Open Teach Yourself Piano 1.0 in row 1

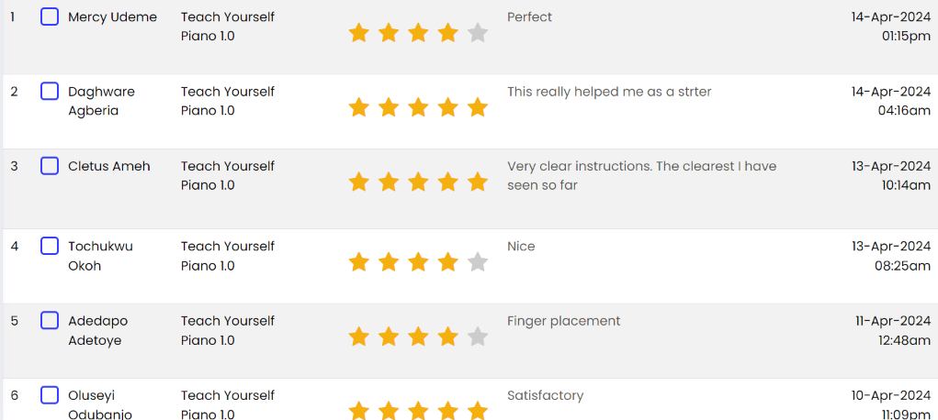227,27
